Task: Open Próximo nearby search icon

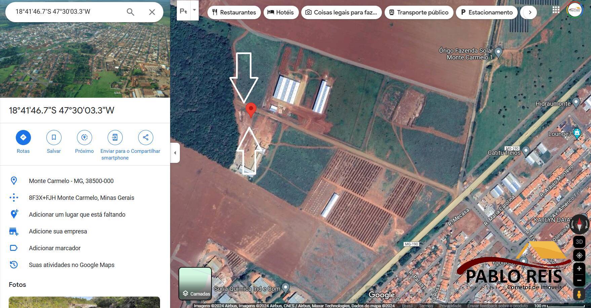Action: pos(84,137)
